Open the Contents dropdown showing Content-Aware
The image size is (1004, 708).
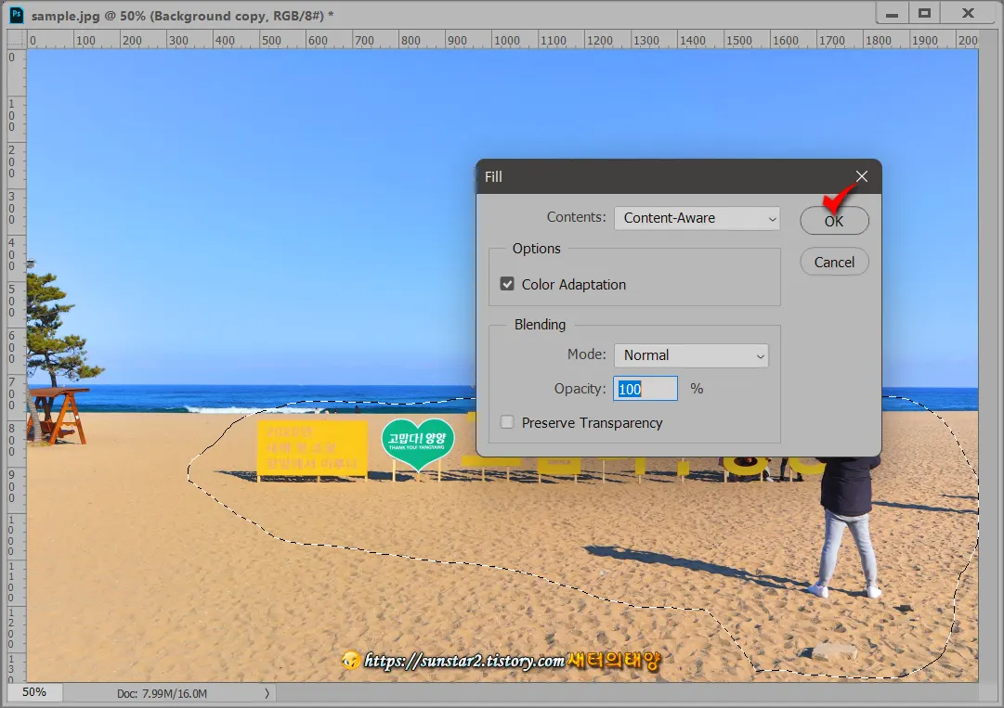[x=697, y=218]
